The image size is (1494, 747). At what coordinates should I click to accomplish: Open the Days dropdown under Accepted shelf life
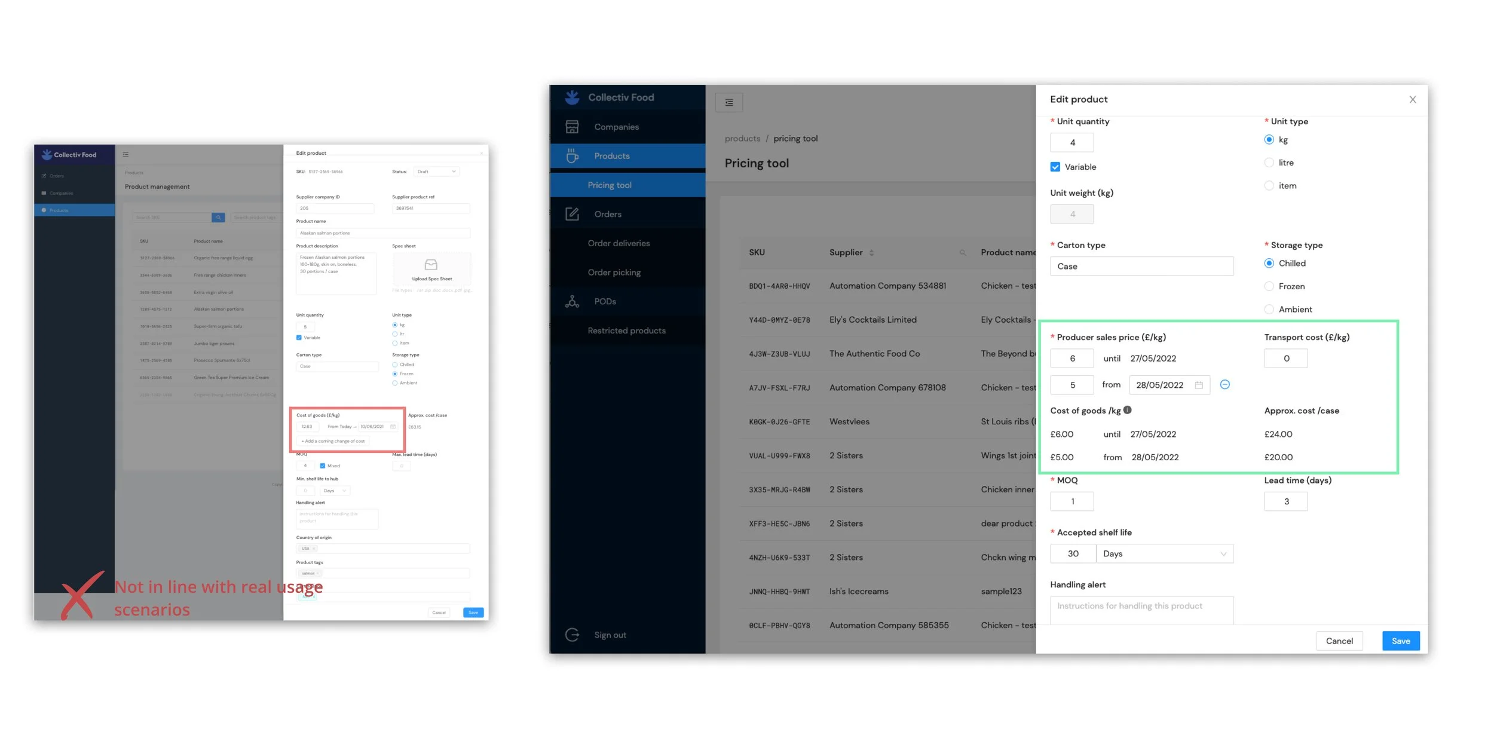tap(1164, 553)
